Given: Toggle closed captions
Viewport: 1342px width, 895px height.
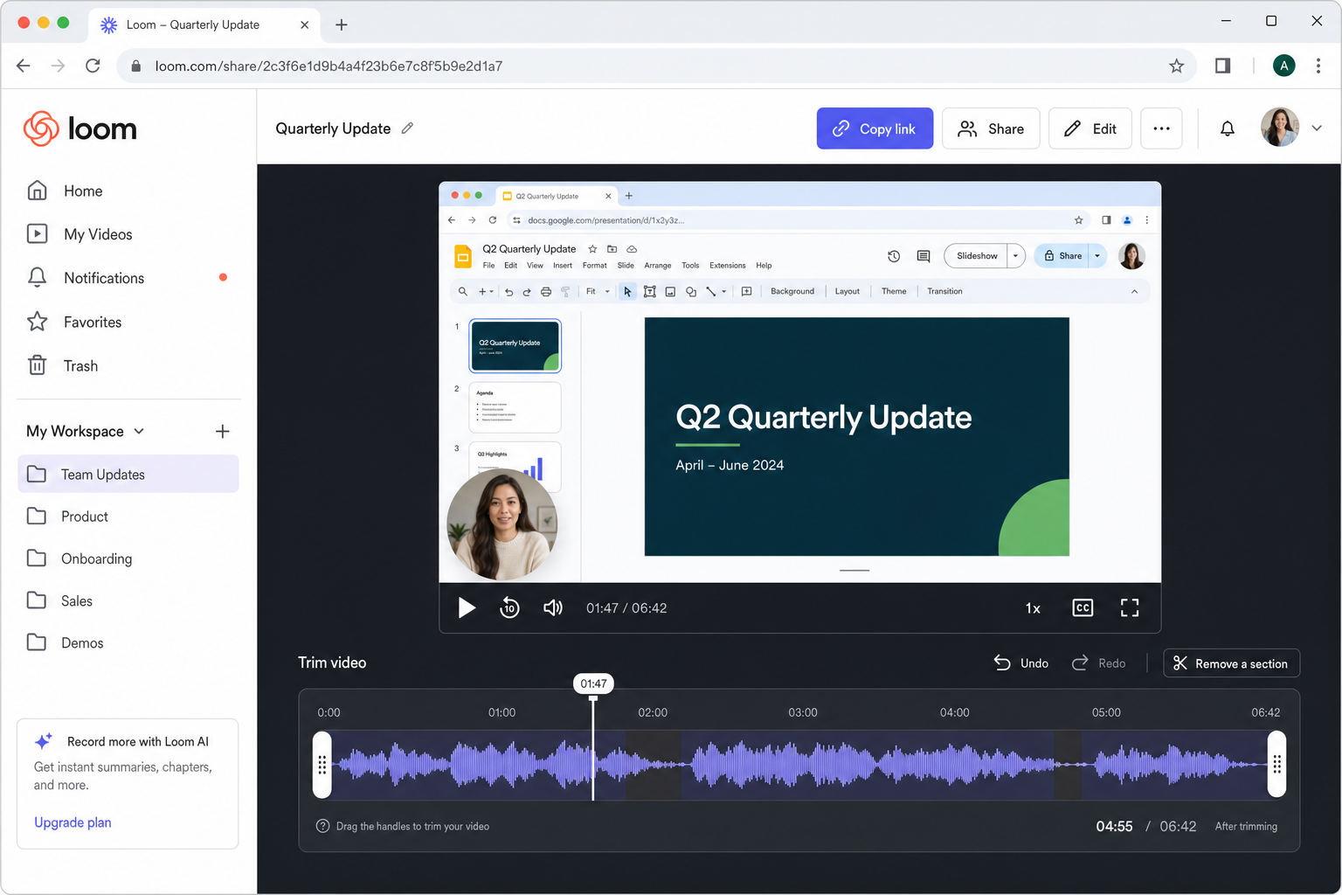Looking at the screenshot, I should [1083, 607].
